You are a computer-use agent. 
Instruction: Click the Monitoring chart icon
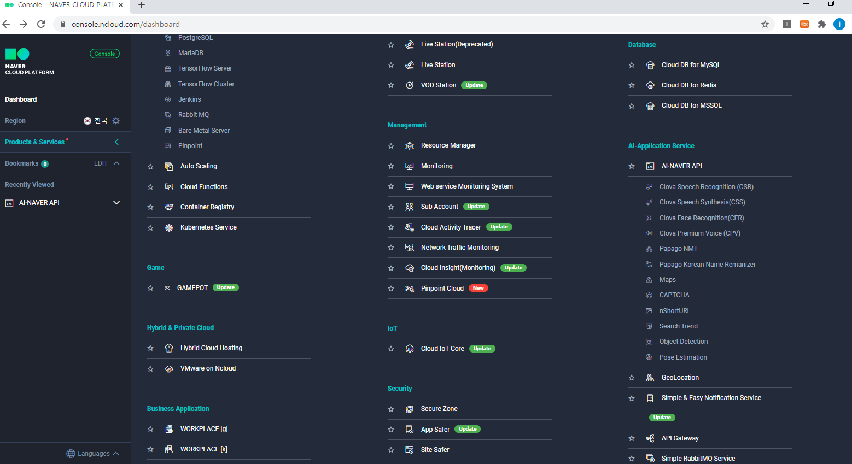coord(410,166)
